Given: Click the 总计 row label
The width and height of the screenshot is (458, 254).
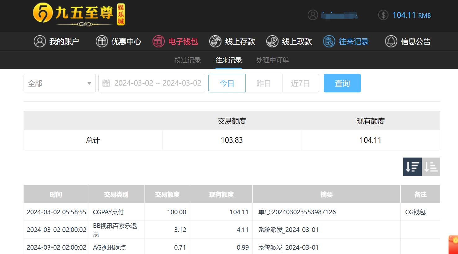Looking at the screenshot, I should pos(93,140).
